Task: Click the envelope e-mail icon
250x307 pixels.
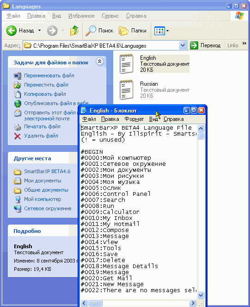Action: click(x=18, y=113)
